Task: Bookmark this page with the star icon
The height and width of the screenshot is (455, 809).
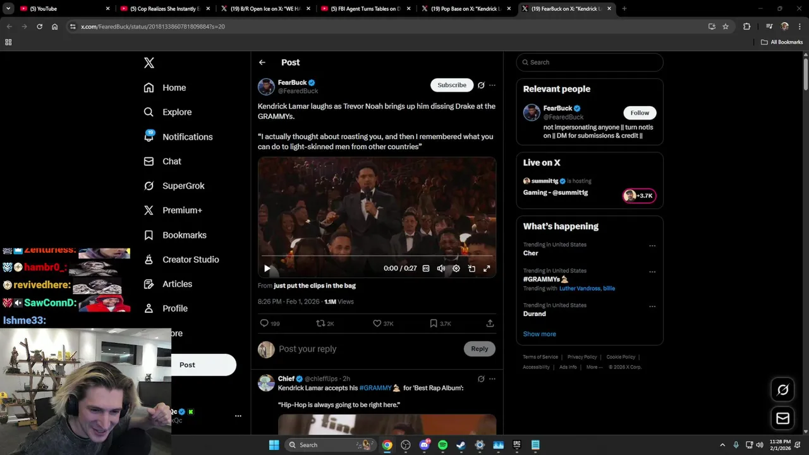Action: pyautogui.click(x=726, y=27)
